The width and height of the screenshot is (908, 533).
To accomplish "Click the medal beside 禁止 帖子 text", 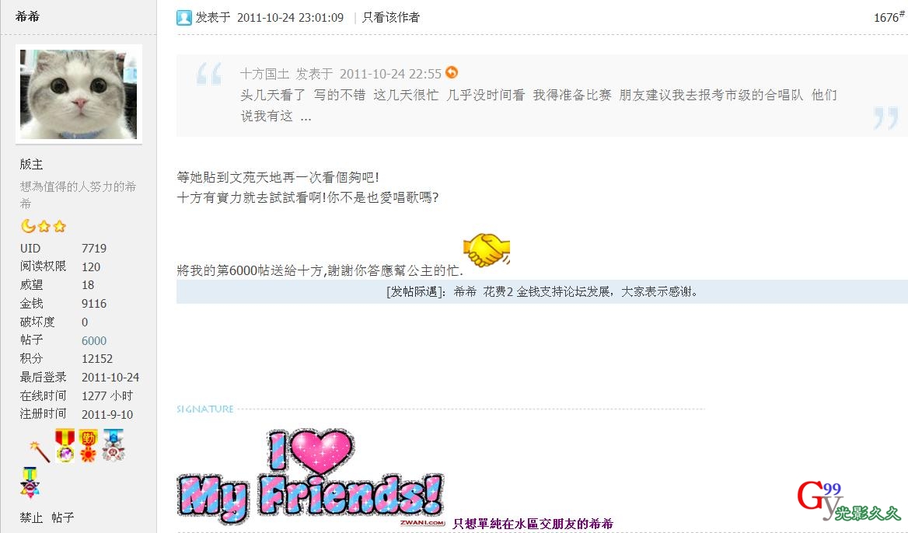I will pyautogui.click(x=30, y=482).
